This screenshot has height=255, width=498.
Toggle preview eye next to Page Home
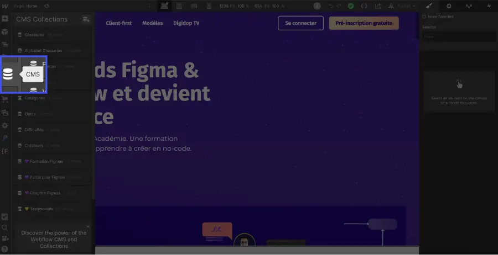pyautogui.click(x=46, y=6)
